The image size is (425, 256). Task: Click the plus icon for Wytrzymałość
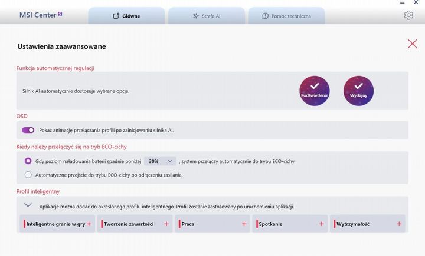pyautogui.click(x=399, y=224)
